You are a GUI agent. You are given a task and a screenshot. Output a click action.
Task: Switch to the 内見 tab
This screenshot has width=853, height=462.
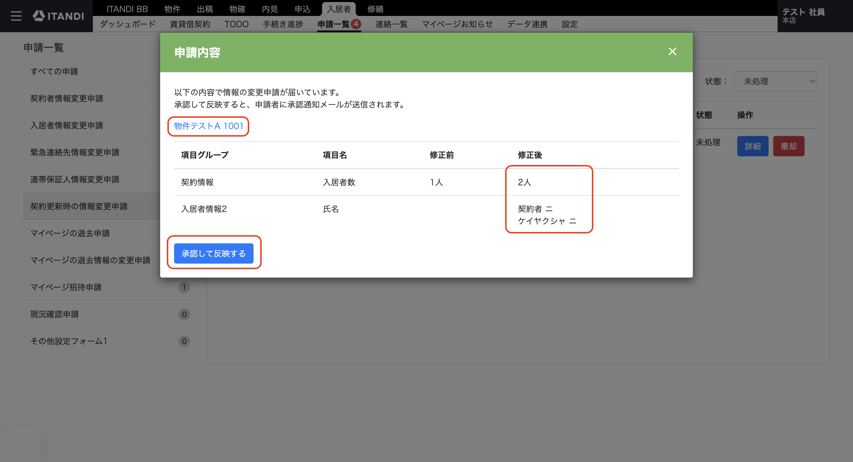point(270,9)
